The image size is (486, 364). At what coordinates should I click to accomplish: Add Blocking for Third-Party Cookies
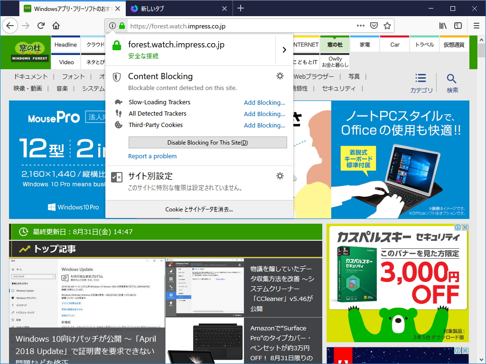coord(265,125)
